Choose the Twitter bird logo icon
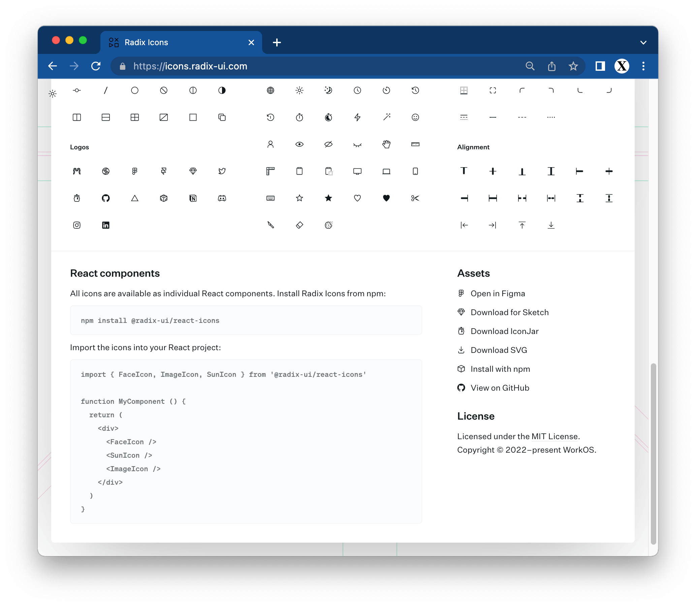The height and width of the screenshot is (606, 696). [x=222, y=171]
